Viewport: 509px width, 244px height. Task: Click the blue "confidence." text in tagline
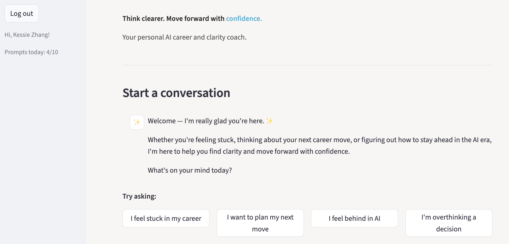point(244,19)
